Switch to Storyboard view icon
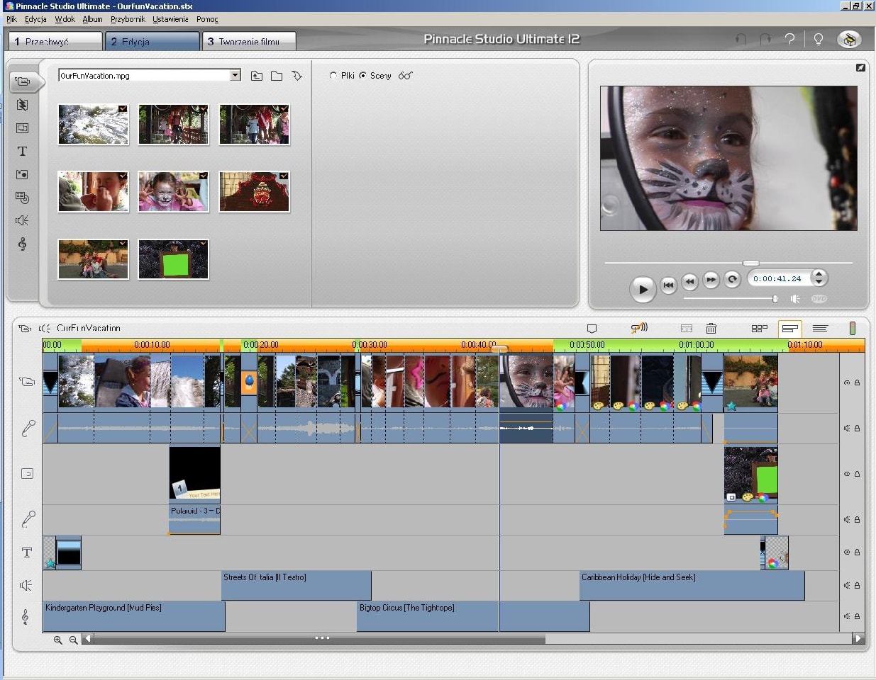Viewport: 876px width, 680px height. (x=759, y=329)
